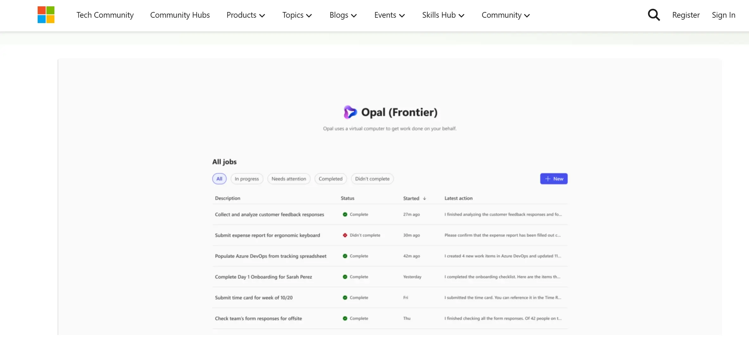749x353 pixels.
Task: Click the Latest action column header
Action: point(459,198)
